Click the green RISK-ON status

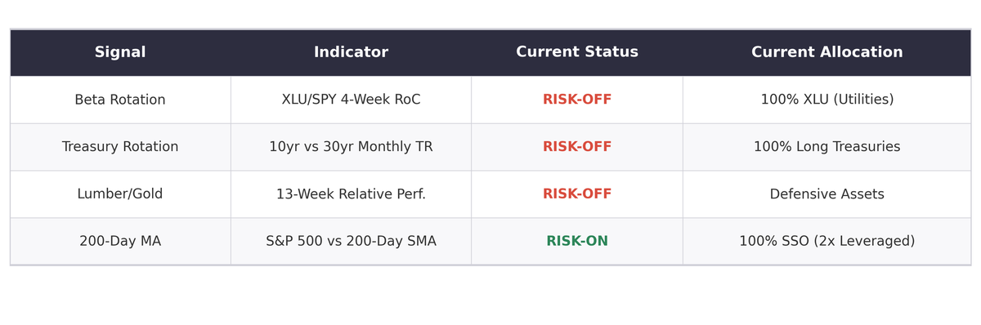577,242
